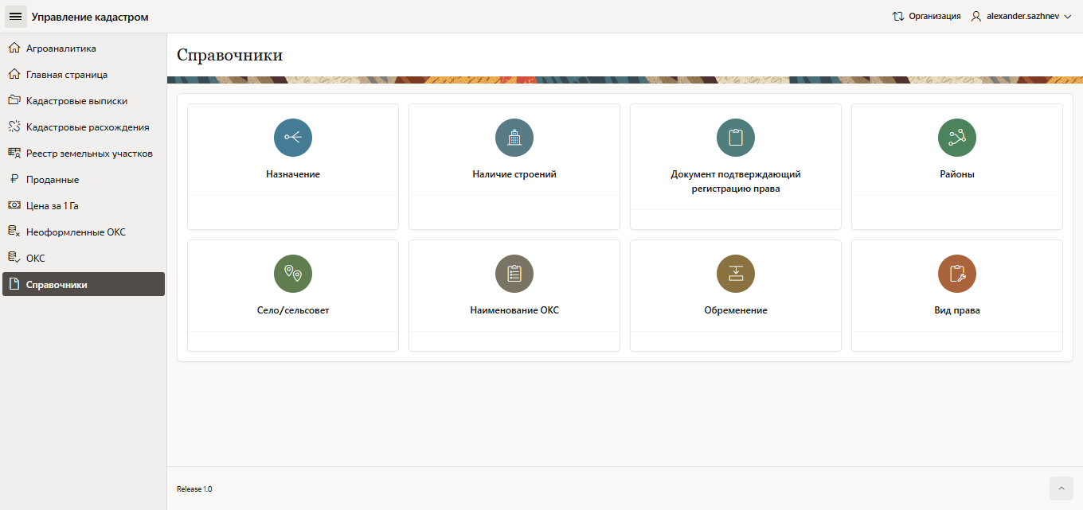
Task: Open the Вид права orange icon
Action: tap(956, 274)
